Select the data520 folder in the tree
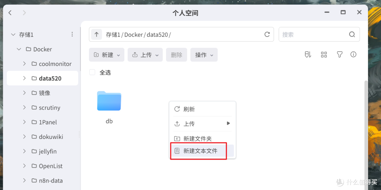The width and height of the screenshot is (381, 190). 43,78
